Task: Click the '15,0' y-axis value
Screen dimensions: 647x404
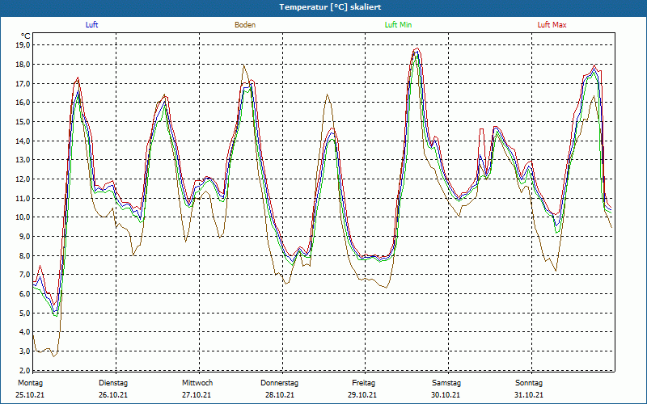Action: (x=23, y=122)
